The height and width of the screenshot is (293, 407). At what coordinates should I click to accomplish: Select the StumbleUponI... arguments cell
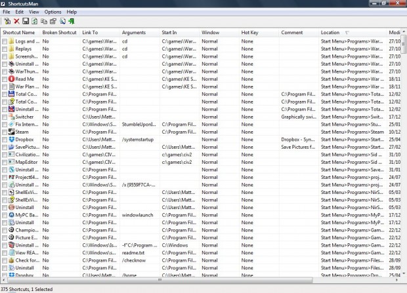click(x=140, y=125)
